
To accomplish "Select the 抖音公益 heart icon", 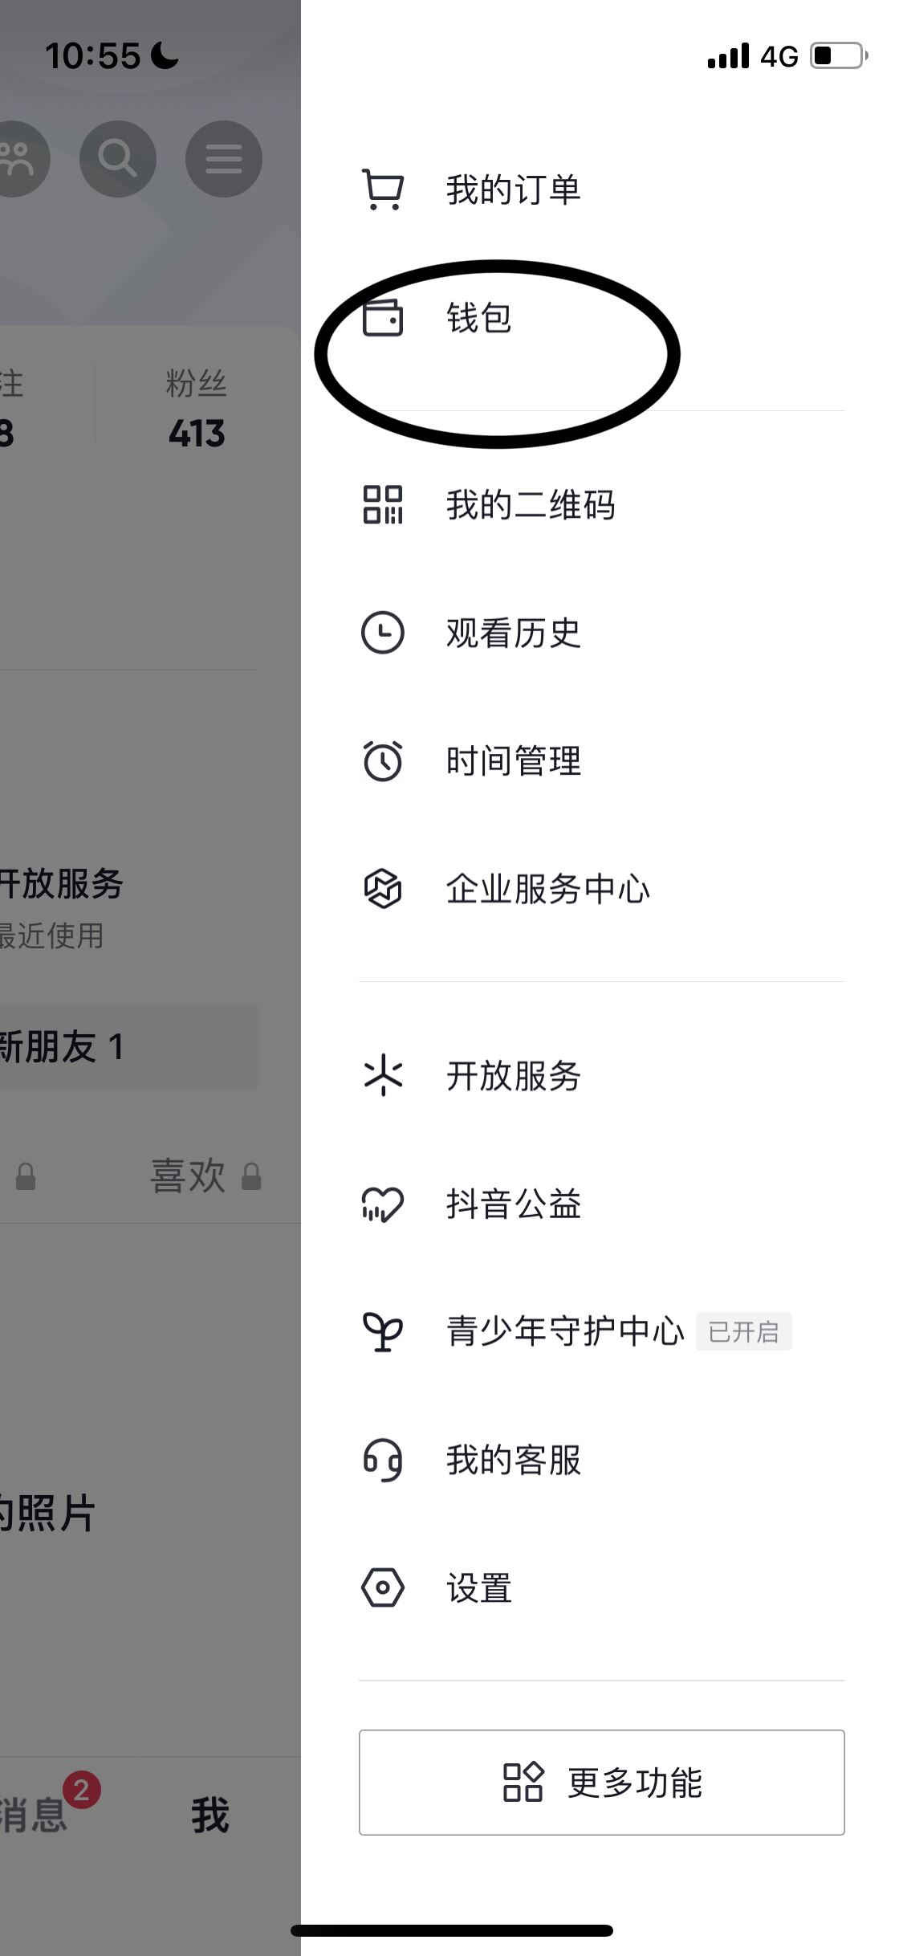I will pos(384,1203).
